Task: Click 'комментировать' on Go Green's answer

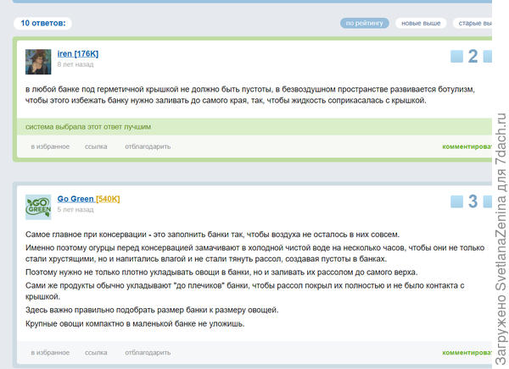Action: (467, 352)
